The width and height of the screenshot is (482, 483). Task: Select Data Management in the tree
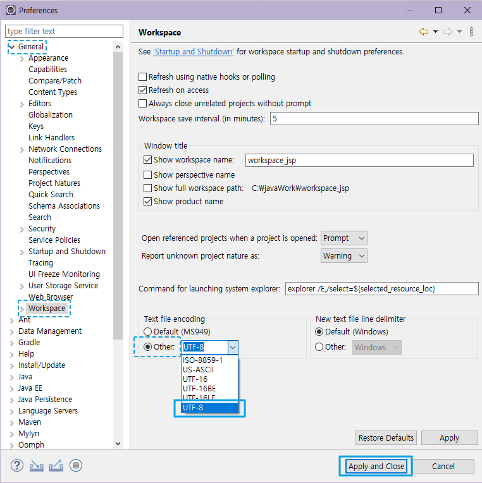50,331
